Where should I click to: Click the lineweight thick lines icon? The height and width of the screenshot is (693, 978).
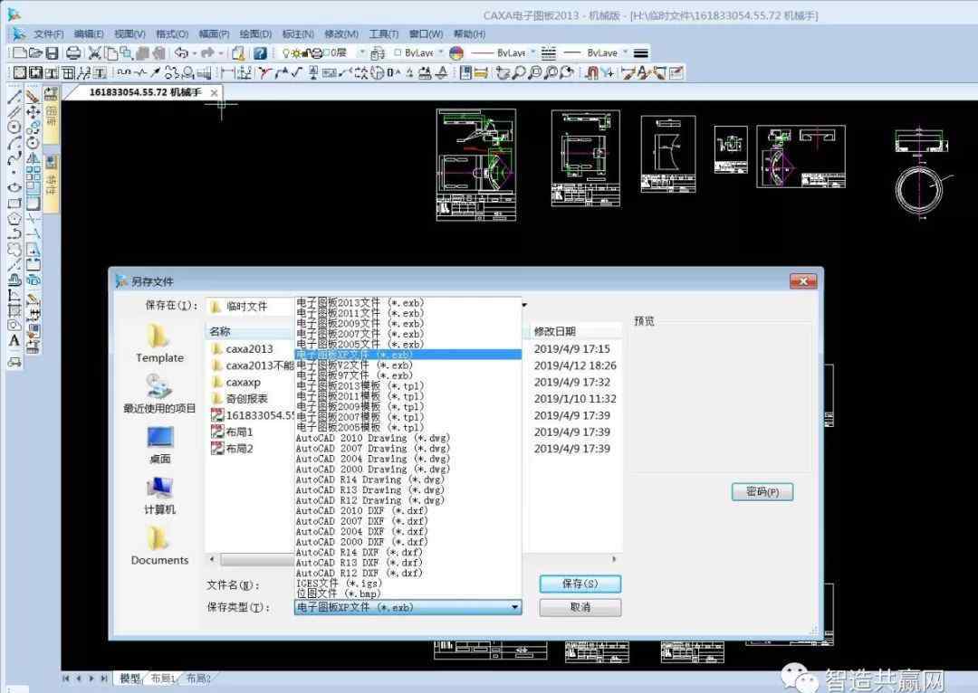click(x=640, y=53)
